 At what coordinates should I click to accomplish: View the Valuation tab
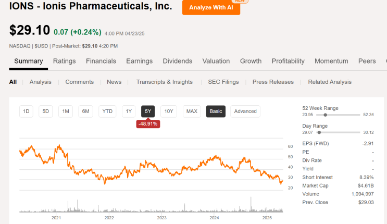[216, 61]
